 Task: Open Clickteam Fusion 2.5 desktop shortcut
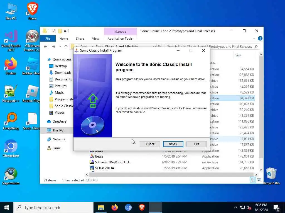32,41
